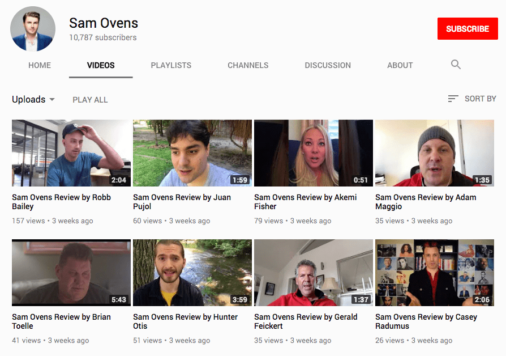Click the 3:59 duration badge
This screenshot has width=506, height=356.
[240, 300]
